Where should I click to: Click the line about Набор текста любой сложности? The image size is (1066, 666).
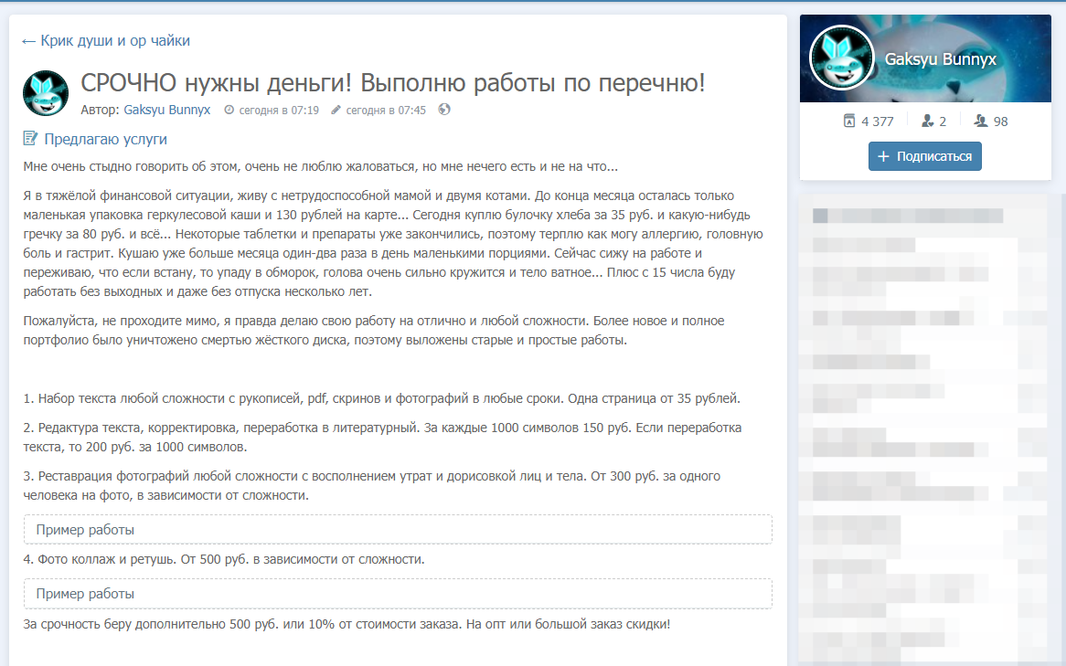381,398
